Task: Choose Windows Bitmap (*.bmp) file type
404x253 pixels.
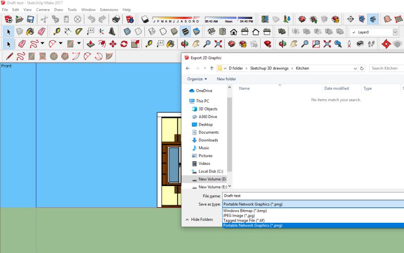Action: [313, 211]
